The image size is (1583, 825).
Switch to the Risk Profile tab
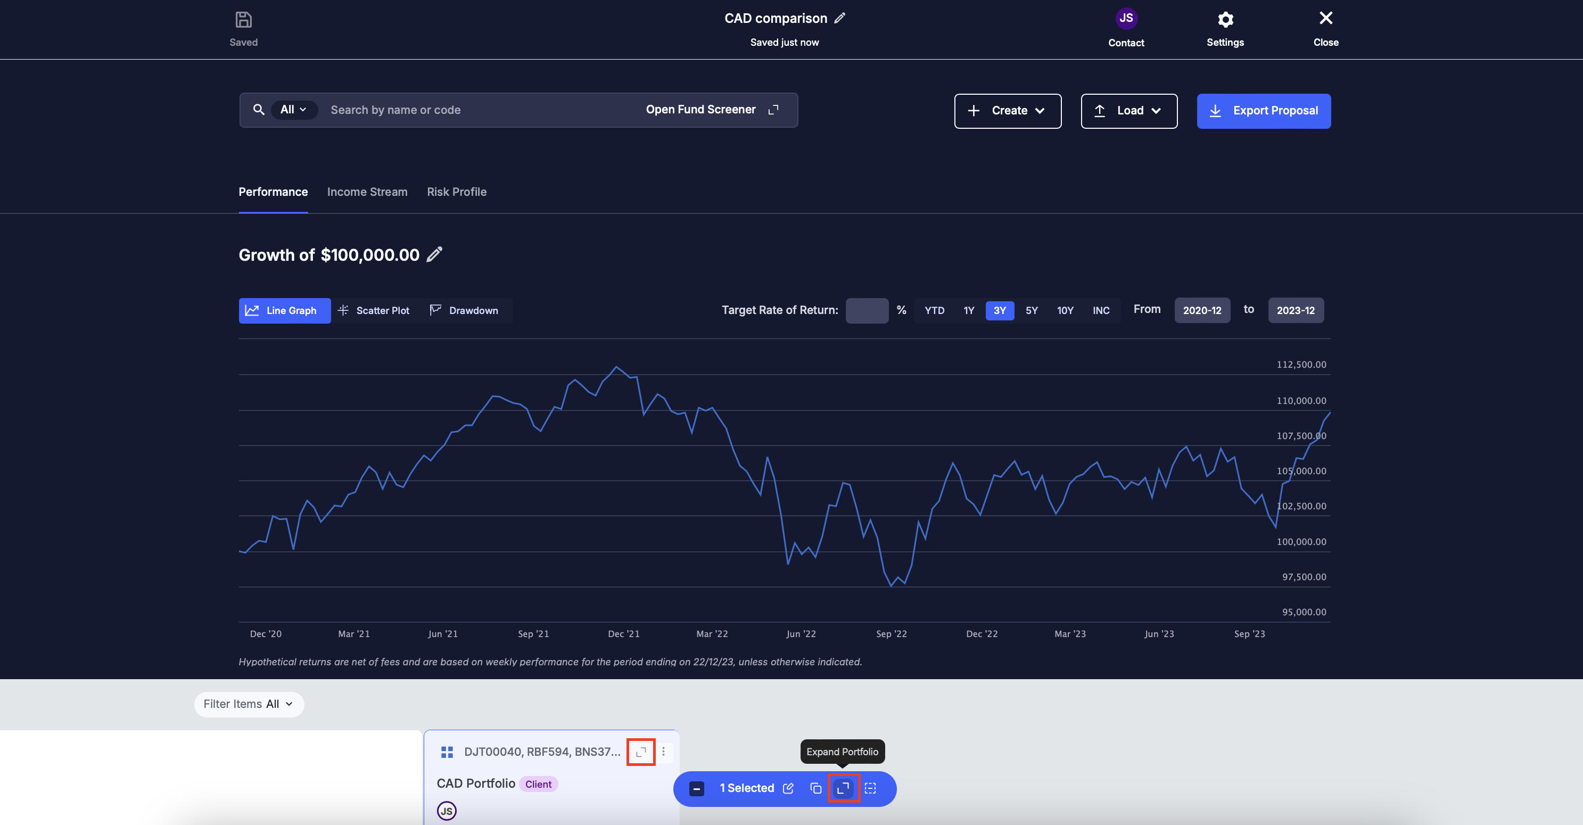click(x=457, y=192)
